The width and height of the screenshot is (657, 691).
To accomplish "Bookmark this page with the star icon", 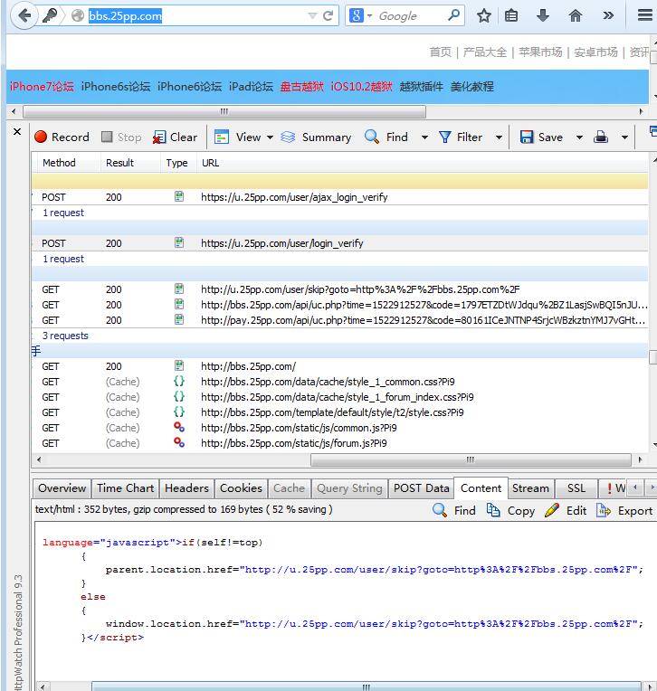I will click(x=484, y=15).
